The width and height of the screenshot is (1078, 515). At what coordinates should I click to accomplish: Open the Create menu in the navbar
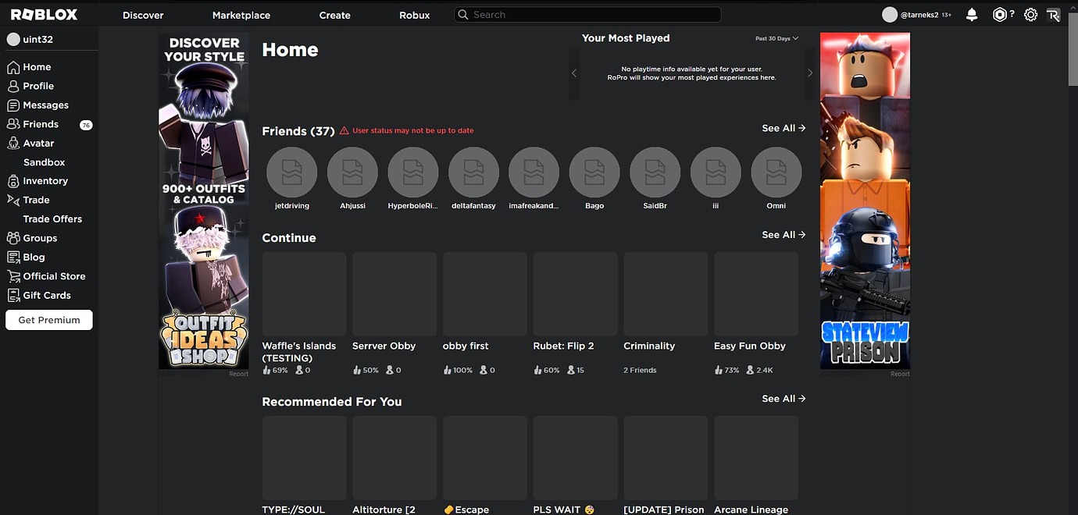click(x=334, y=15)
